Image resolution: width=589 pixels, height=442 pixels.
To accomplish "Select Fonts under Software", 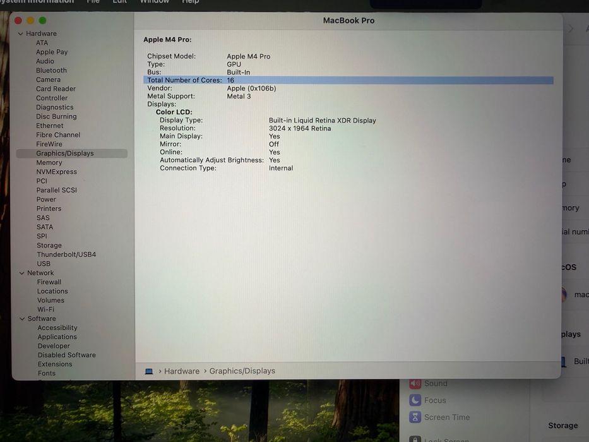I will 47,373.
